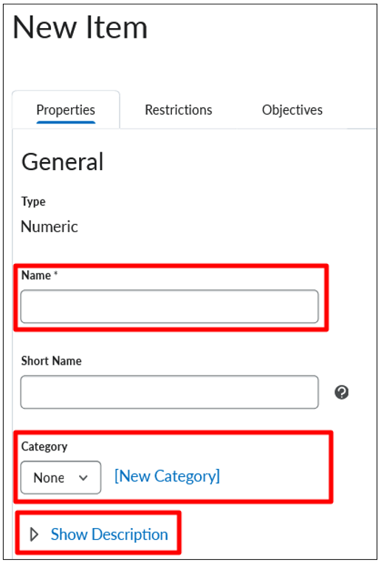Screen dimensions: 381x562
Task: Click the Show Description link text
Action: (x=109, y=535)
